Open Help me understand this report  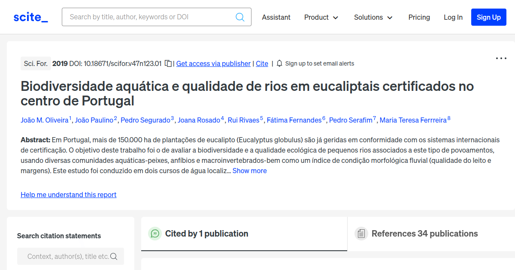click(69, 195)
